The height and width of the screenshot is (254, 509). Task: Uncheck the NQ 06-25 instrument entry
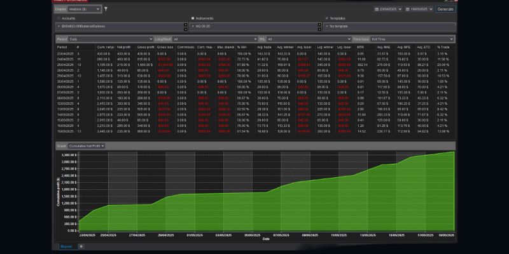coord(193,26)
